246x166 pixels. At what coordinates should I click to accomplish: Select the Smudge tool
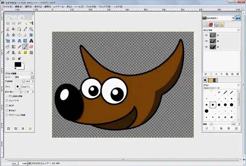pos(14,58)
